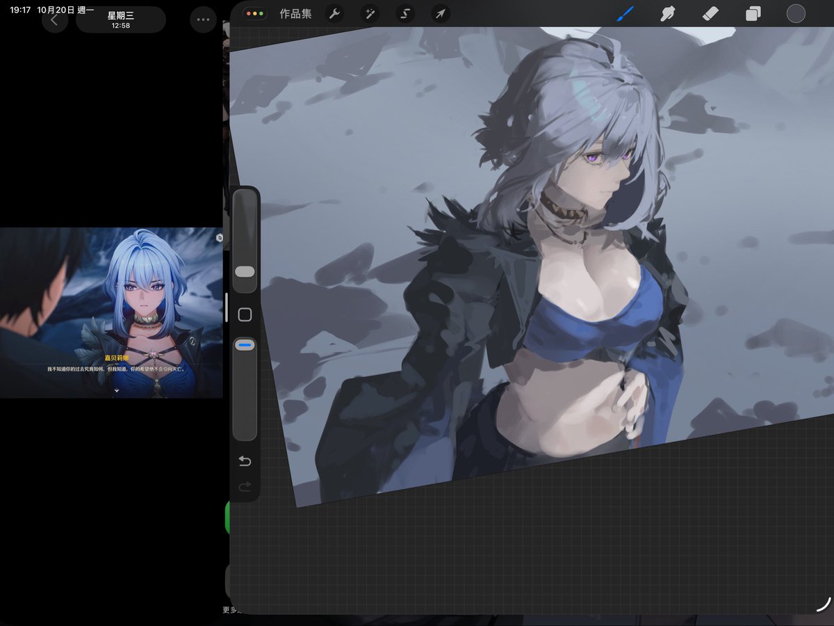Undo the last stroke with the arrow
This screenshot has width=834, height=626.
tap(245, 461)
